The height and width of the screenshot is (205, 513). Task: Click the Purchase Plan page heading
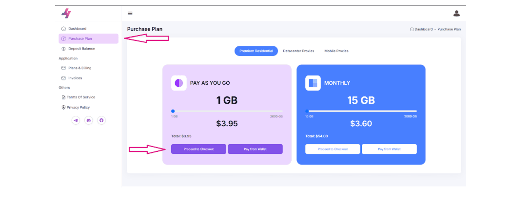[x=145, y=29]
